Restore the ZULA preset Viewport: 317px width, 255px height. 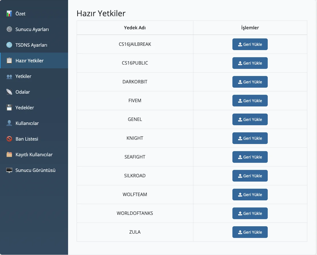(x=250, y=232)
